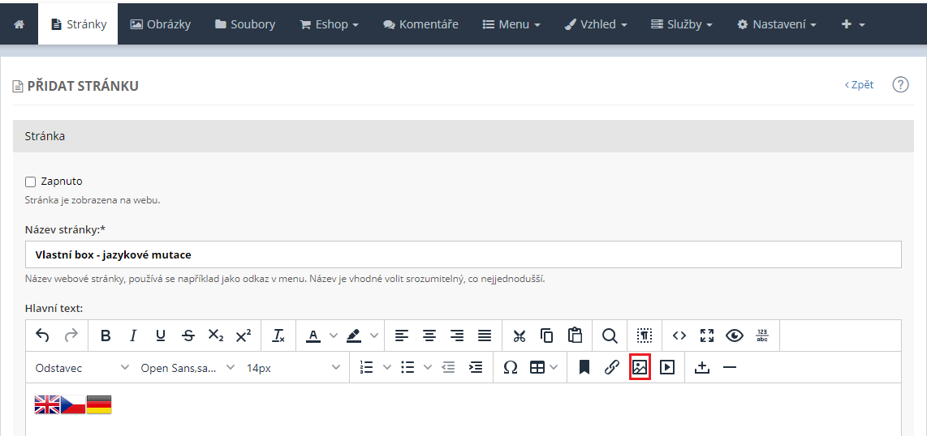
Task: Toggle fullscreen editor mode
Action: point(707,336)
